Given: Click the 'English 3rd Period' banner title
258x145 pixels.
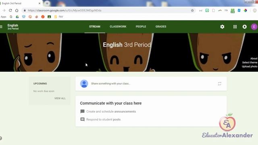Looking at the screenshot, I should 127,45.
